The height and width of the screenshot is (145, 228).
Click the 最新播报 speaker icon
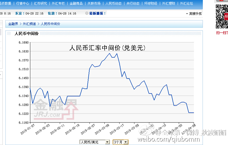click(x=87, y=13)
